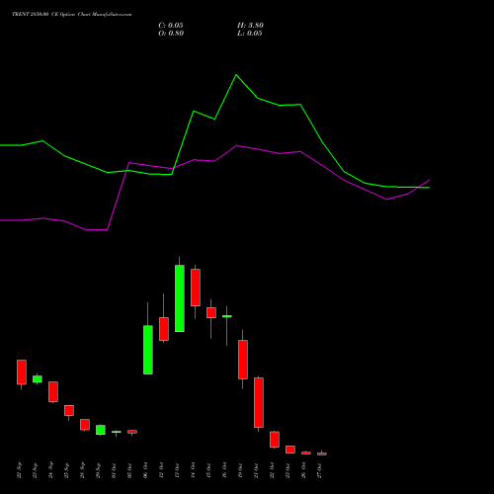Screen dimensions: 494x494
Task: Click the 22 Sep date label
Action: (x=19, y=470)
